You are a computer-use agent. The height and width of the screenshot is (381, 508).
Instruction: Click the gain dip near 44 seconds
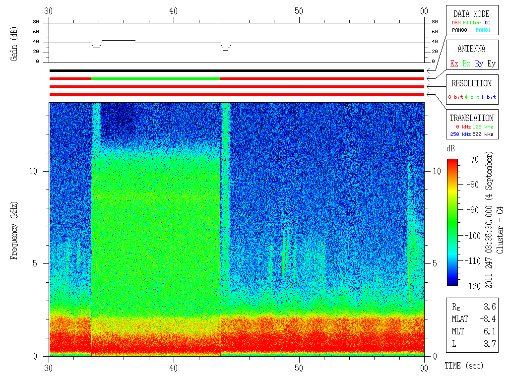point(226,47)
